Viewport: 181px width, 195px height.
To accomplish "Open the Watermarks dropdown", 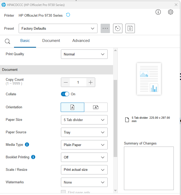I will pos(84,182).
